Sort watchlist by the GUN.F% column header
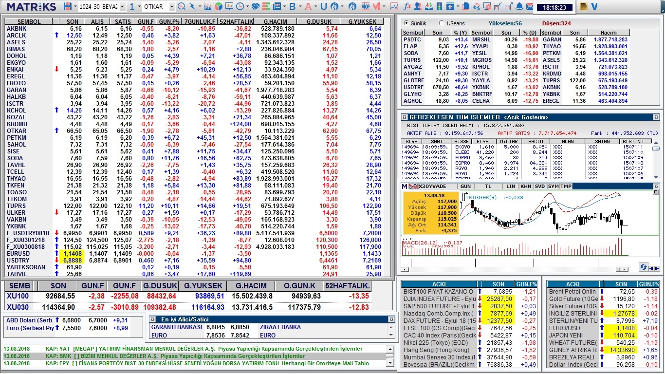The height and width of the screenshot is (374, 665). click(169, 22)
